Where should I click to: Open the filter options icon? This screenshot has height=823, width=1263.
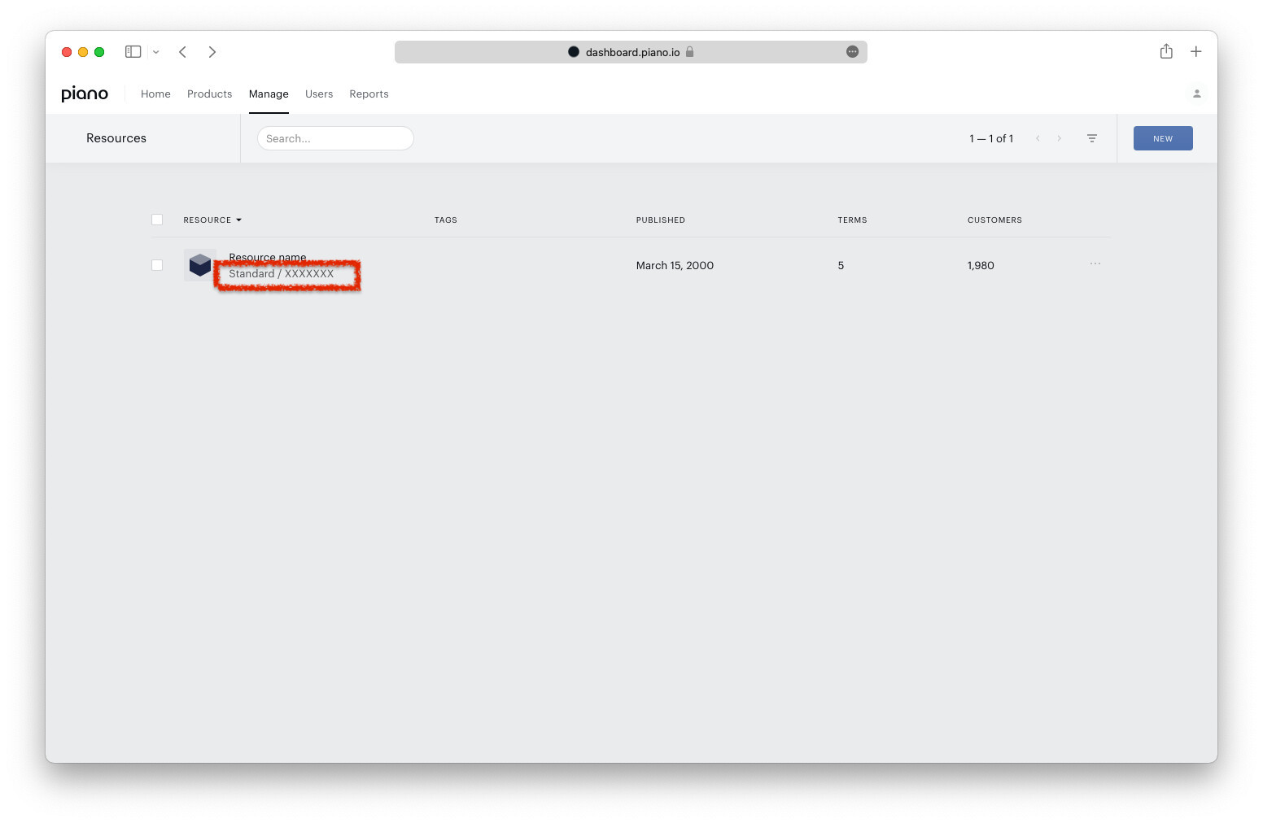click(x=1091, y=138)
